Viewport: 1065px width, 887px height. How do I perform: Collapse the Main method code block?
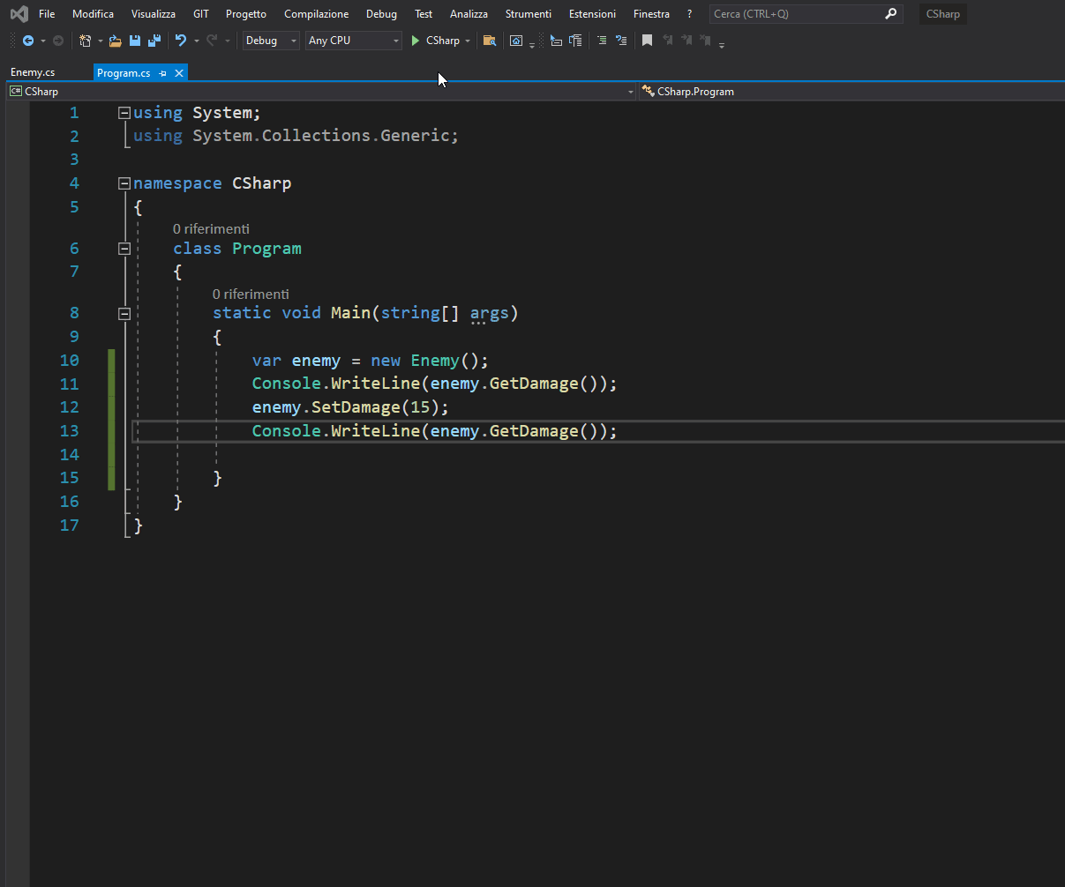pos(124,313)
